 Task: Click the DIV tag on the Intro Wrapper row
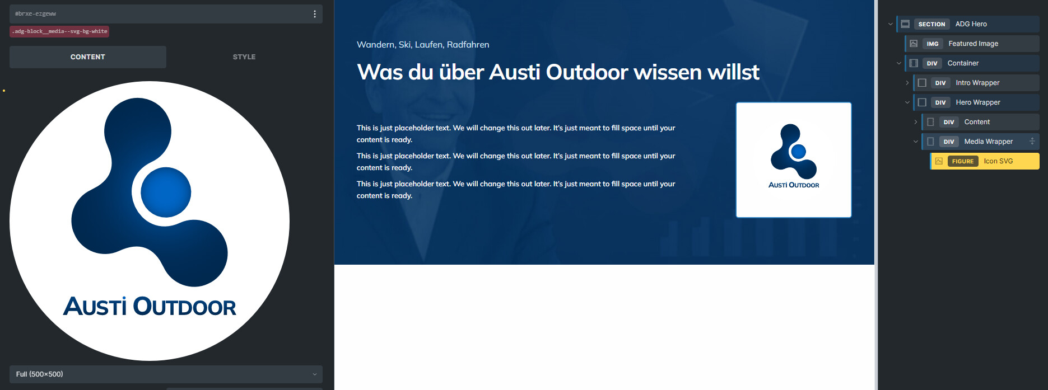[x=940, y=83]
